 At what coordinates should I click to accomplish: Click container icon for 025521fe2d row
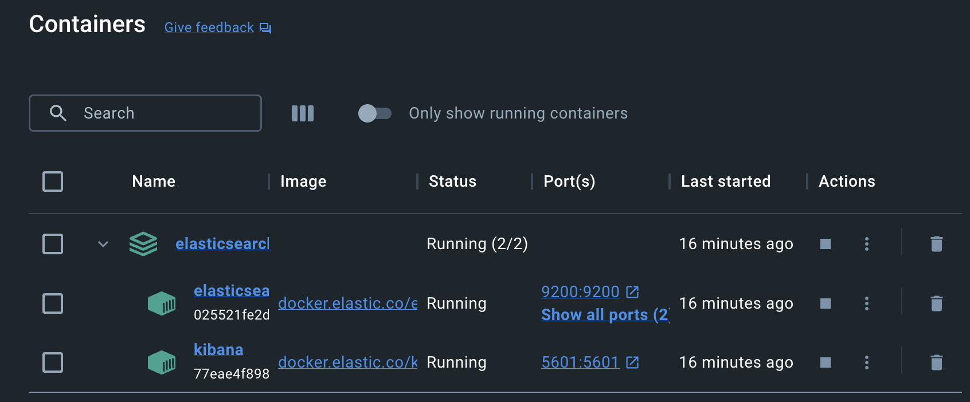pyautogui.click(x=162, y=304)
